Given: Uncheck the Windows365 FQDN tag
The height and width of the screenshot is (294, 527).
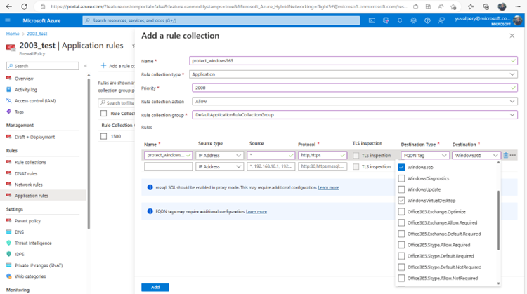Looking at the screenshot, I should [401, 167].
